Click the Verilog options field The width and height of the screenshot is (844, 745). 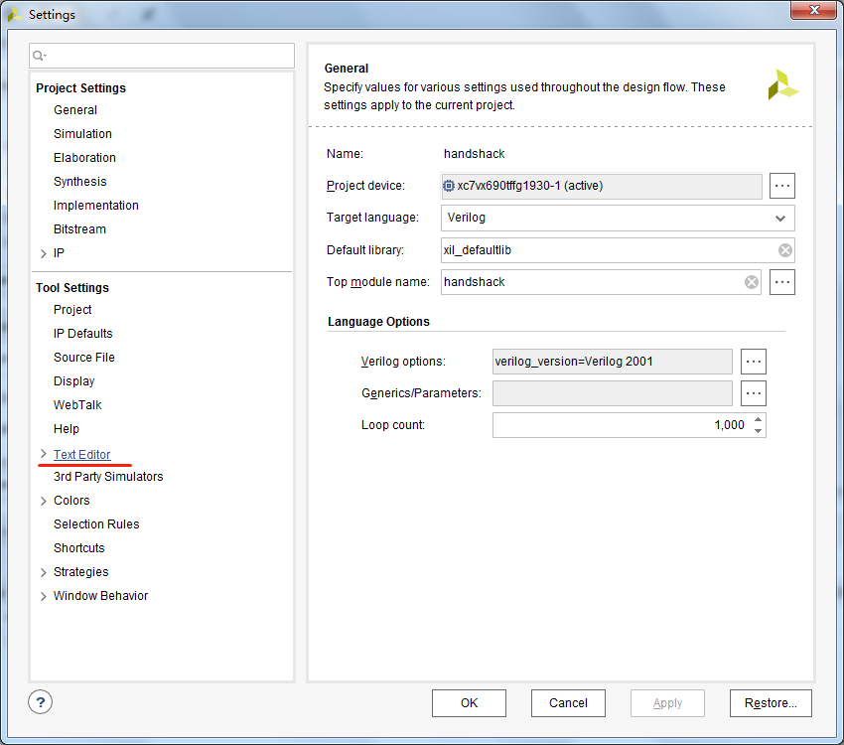[612, 362]
